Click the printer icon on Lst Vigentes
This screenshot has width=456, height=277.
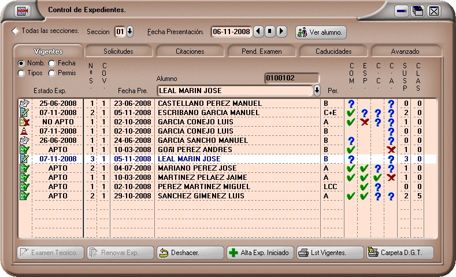tap(303, 253)
